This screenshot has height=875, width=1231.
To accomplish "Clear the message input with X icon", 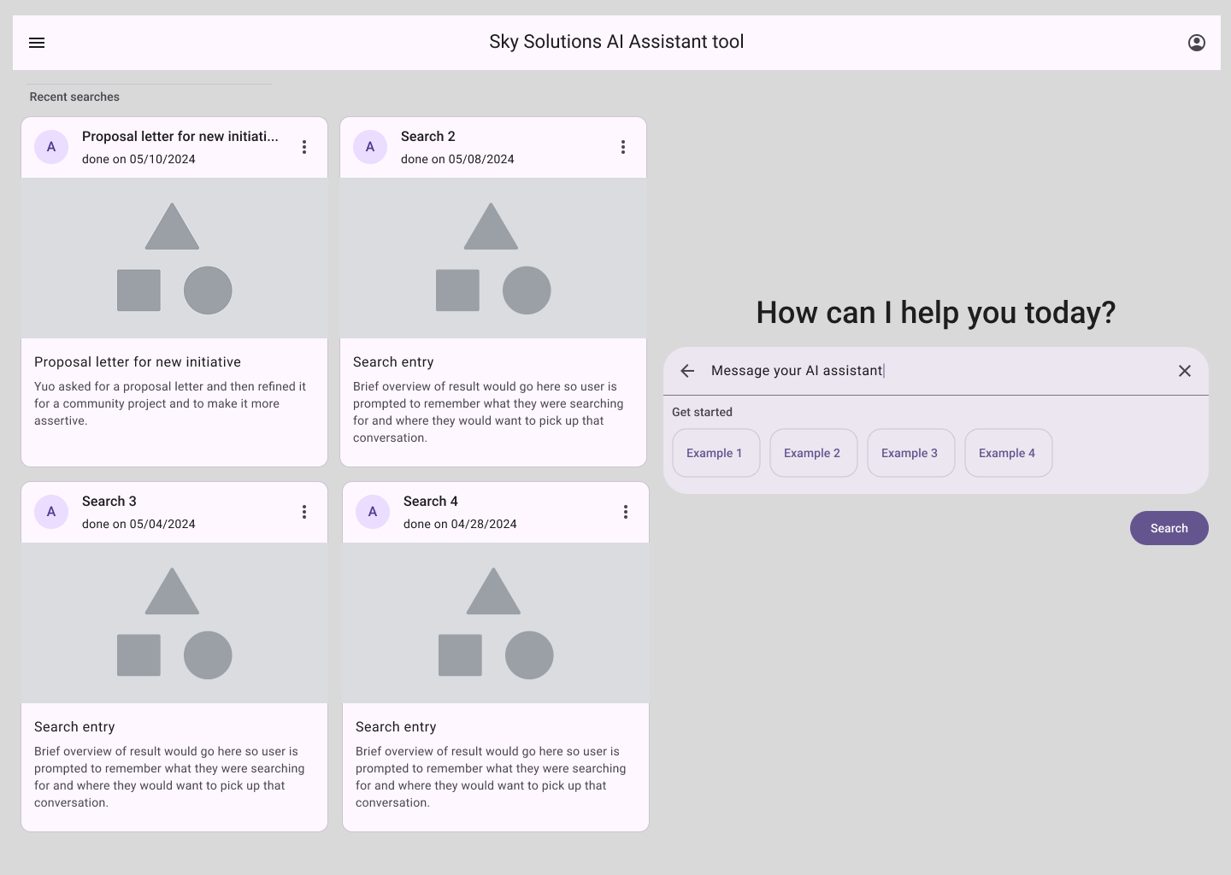I will coord(1185,371).
